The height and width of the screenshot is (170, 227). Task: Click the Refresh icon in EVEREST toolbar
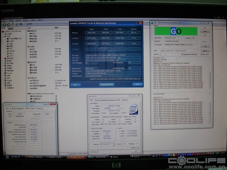[17, 24]
